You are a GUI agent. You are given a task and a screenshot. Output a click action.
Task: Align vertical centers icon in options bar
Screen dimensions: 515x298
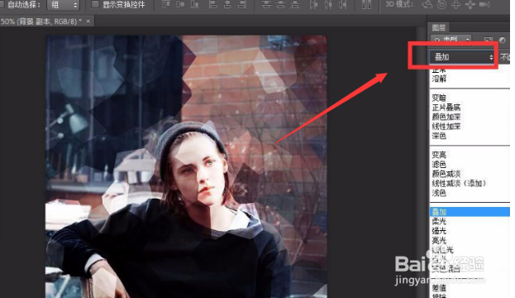180,5
